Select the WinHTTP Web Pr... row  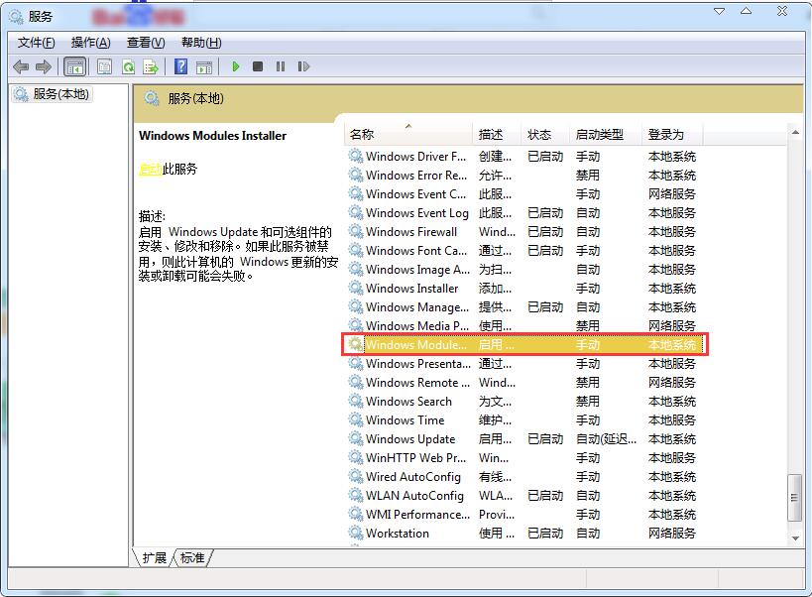coord(524,458)
